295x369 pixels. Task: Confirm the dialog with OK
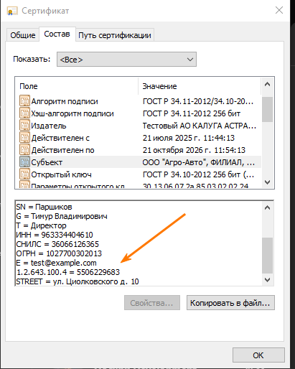[258, 355]
